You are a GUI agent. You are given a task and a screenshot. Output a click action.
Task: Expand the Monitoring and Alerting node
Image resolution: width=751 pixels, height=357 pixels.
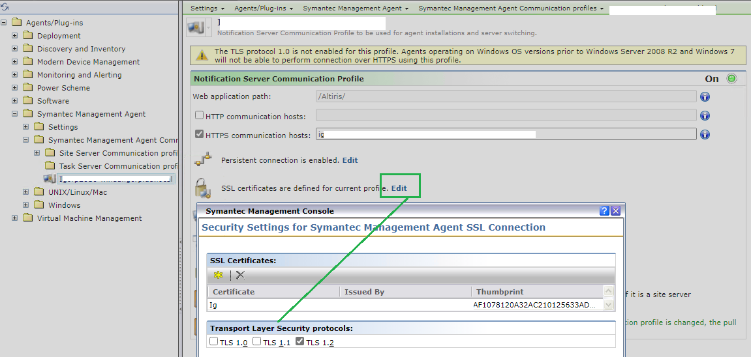(x=15, y=74)
